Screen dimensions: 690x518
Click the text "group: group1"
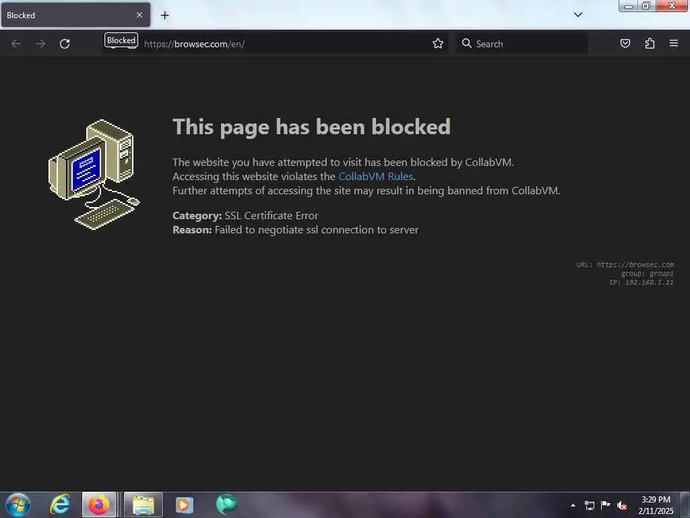[648, 274]
